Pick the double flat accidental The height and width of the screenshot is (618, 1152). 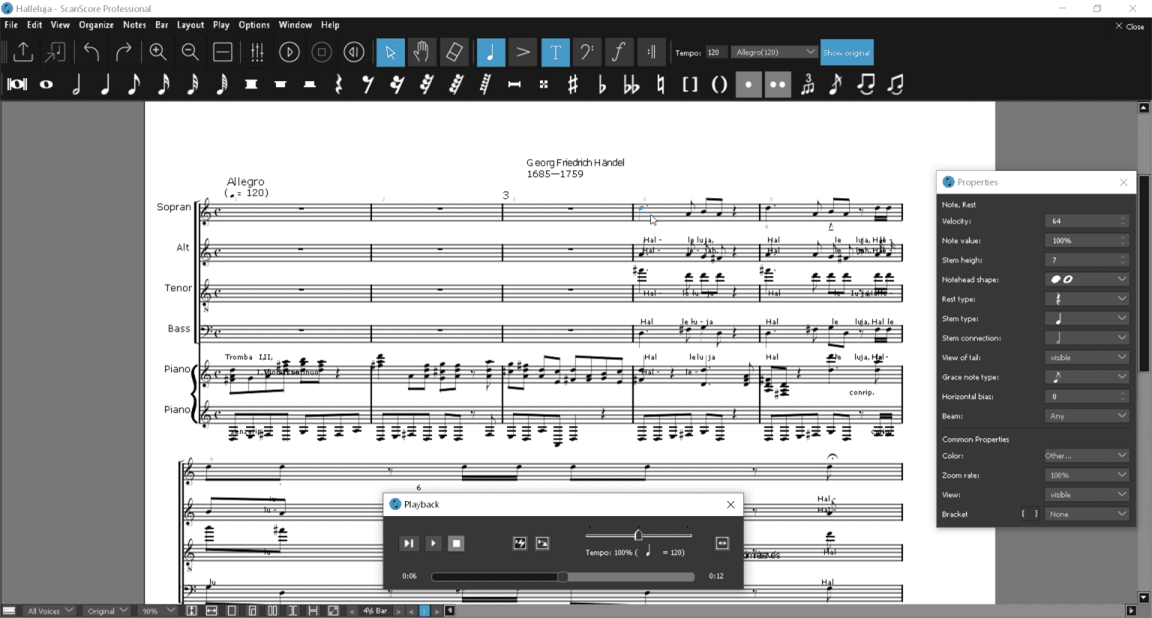[631, 85]
